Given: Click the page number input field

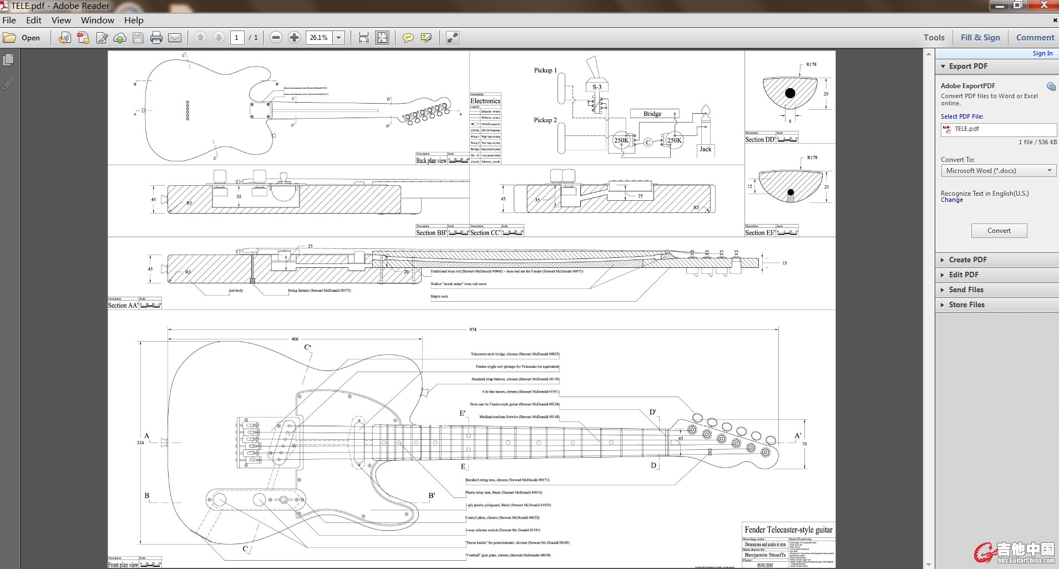Looking at the screenshot, I should coord(237,38).
